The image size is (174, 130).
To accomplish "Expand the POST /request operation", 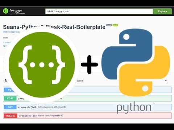I will (87, 98).
